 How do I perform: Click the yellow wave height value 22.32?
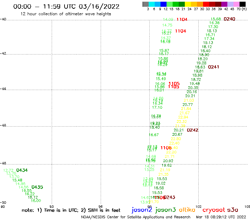(182, 122)
